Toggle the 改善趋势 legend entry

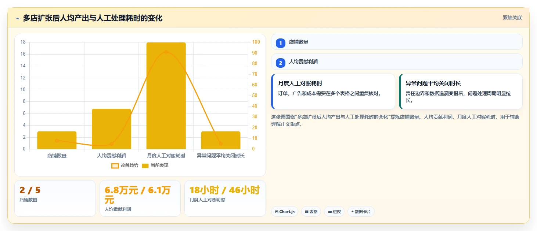[125, 165]
